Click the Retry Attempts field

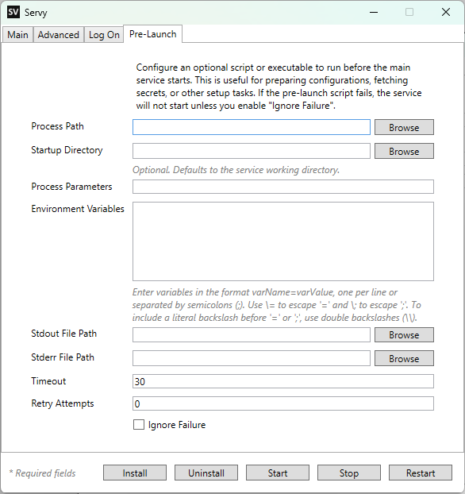[x=283, y=403]
